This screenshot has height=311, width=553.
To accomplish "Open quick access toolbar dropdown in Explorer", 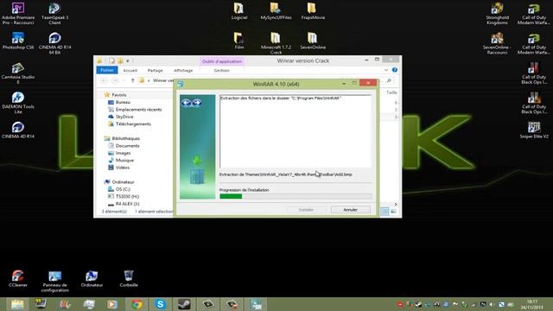I will (x=128, y=61).
